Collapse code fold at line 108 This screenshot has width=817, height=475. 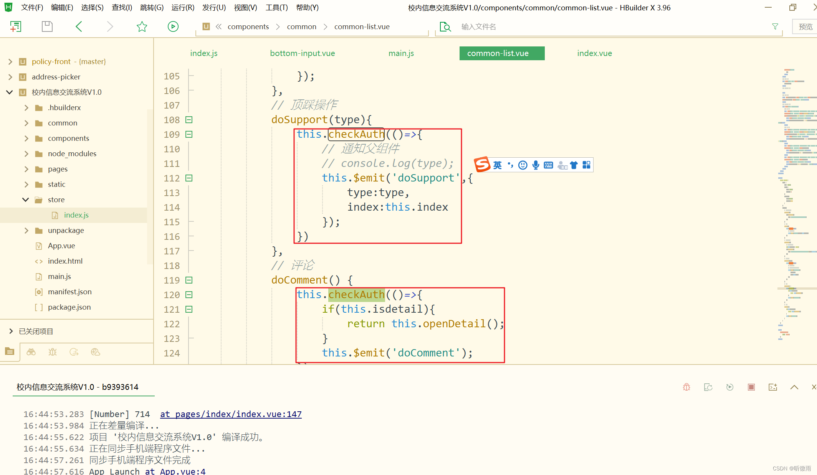189,120
